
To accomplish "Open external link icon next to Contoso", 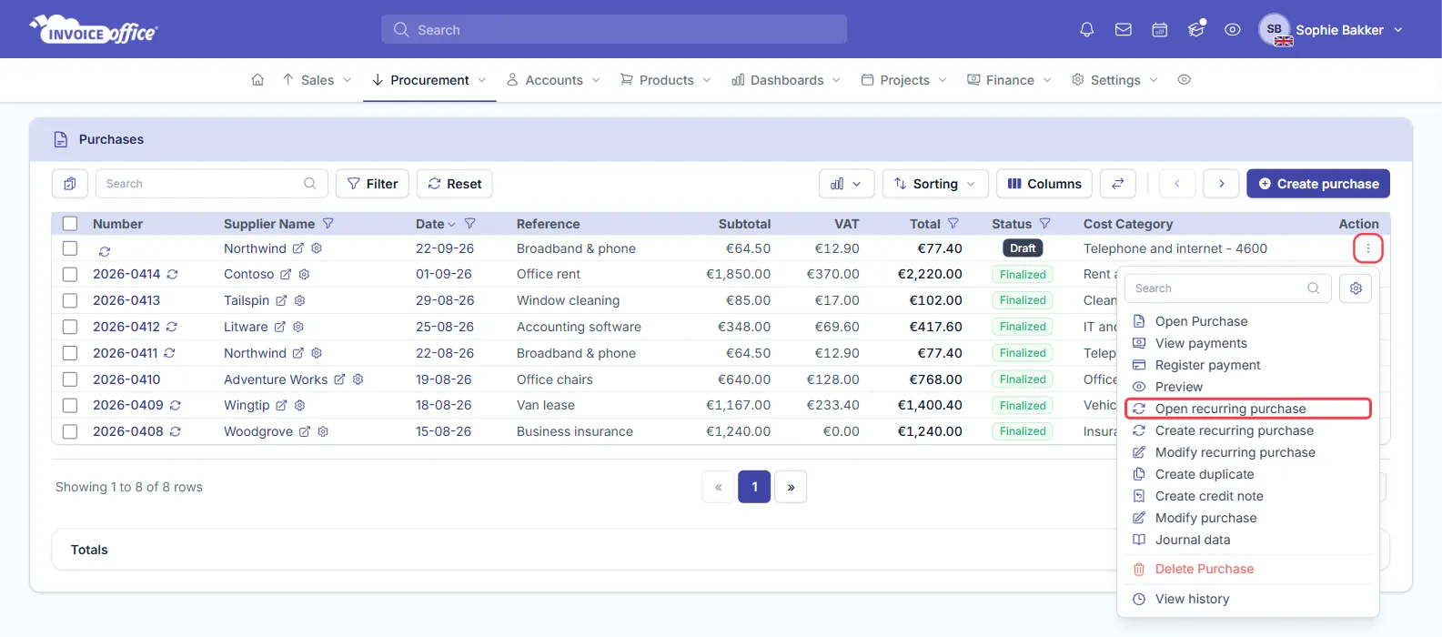I will coord(286,274).
